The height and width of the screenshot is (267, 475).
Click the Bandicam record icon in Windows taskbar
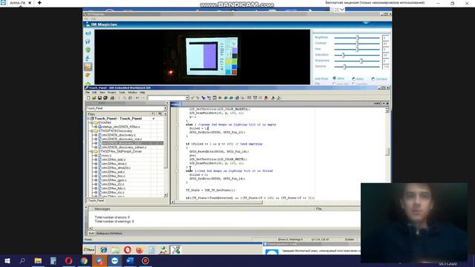tap(145, 260)
